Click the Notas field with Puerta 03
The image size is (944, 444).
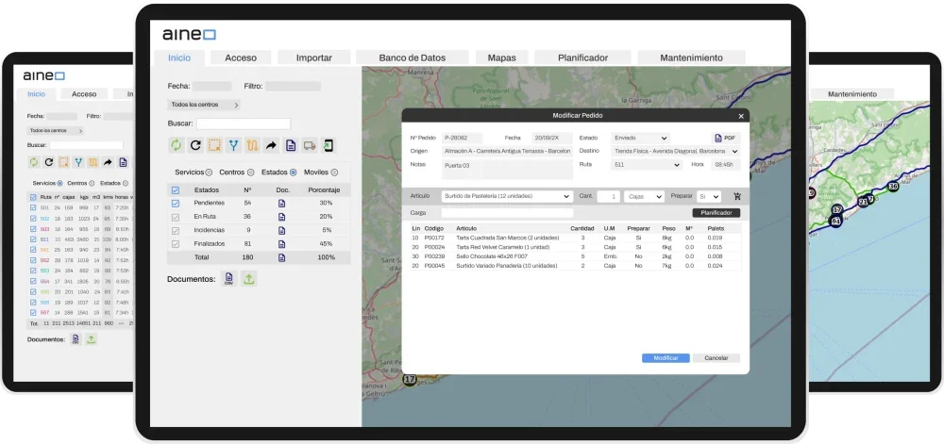click(507, 170)
